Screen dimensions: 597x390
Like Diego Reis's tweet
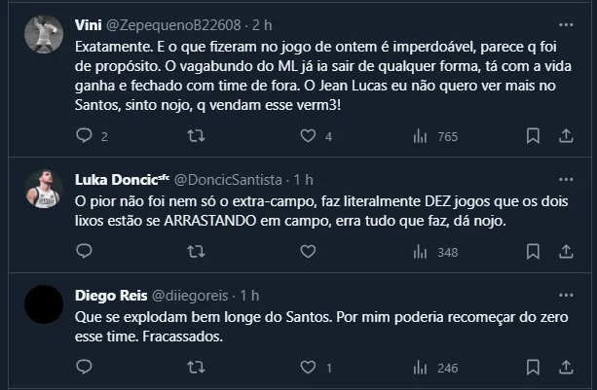306,368
